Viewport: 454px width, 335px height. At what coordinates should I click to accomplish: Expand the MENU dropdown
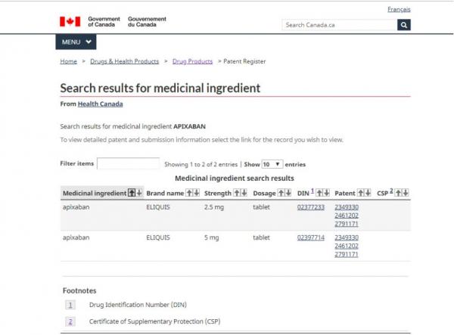[x=76, y=42]
